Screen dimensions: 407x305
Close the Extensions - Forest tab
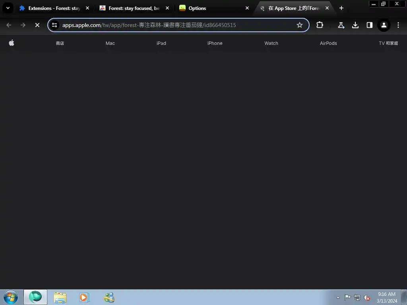pyautogui.click(x=87, y=8)
